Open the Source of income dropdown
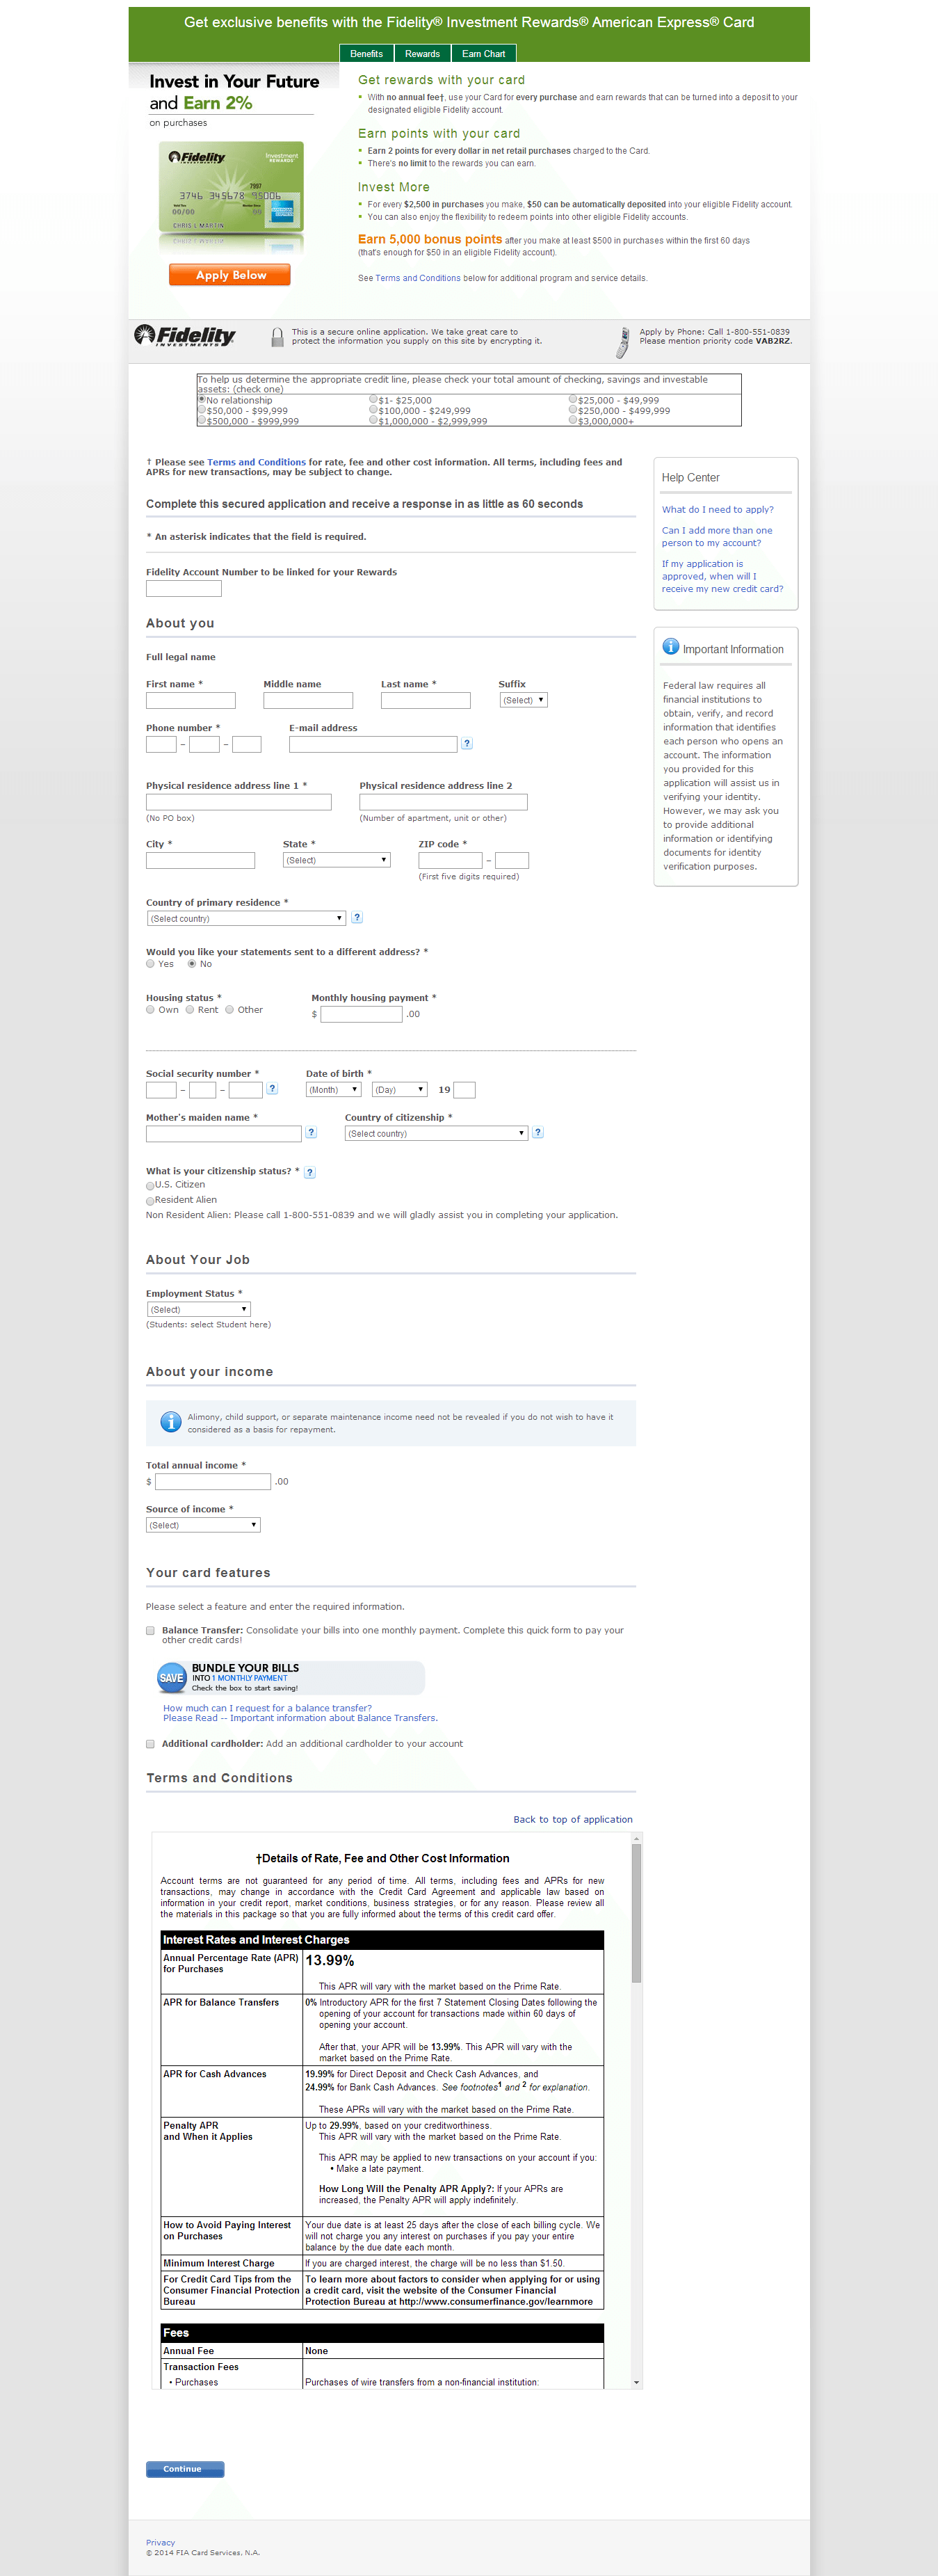This screenshot has width=938, height=2576. (x=203, y=1525)
